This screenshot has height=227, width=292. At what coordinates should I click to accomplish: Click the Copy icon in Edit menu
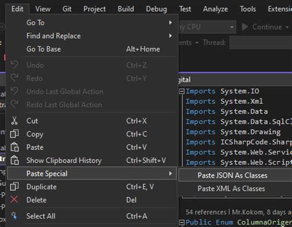pyautogui.click(x=14, y=134)
